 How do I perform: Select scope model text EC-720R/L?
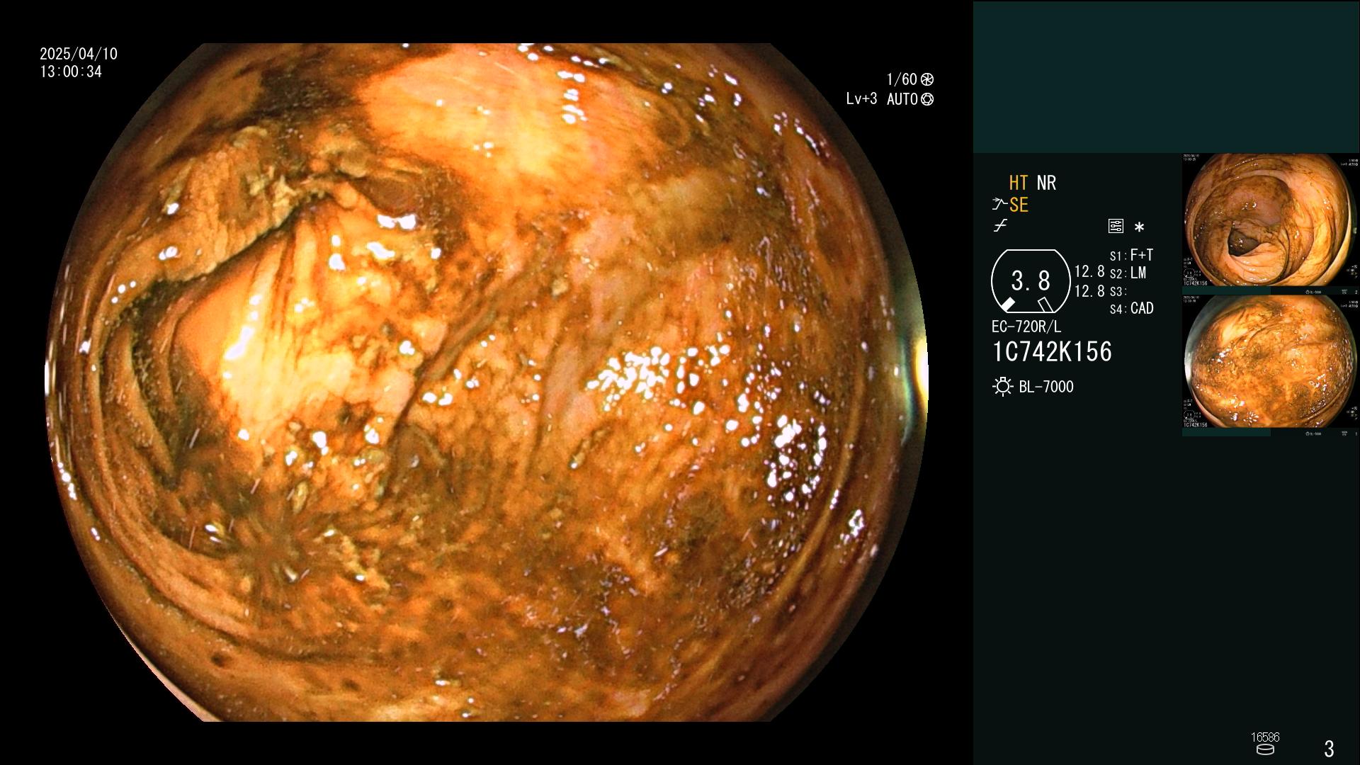point(1026,327)
